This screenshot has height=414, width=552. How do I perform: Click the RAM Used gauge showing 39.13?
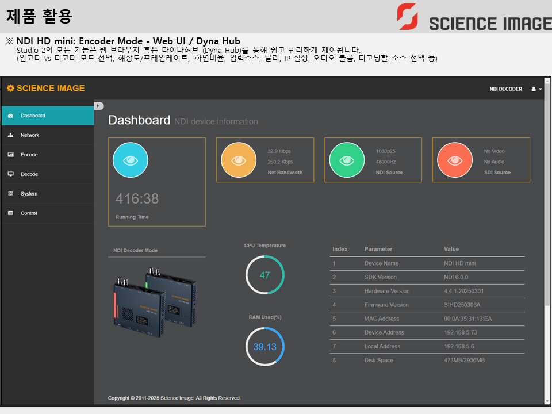[x=264, y=347]
